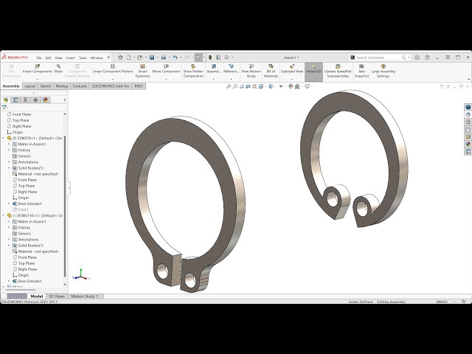Image resolution: width=472 pixels, height=354 pixels.
Task: Select Fillet1 in the feature tree
Action: pos(23,209)
